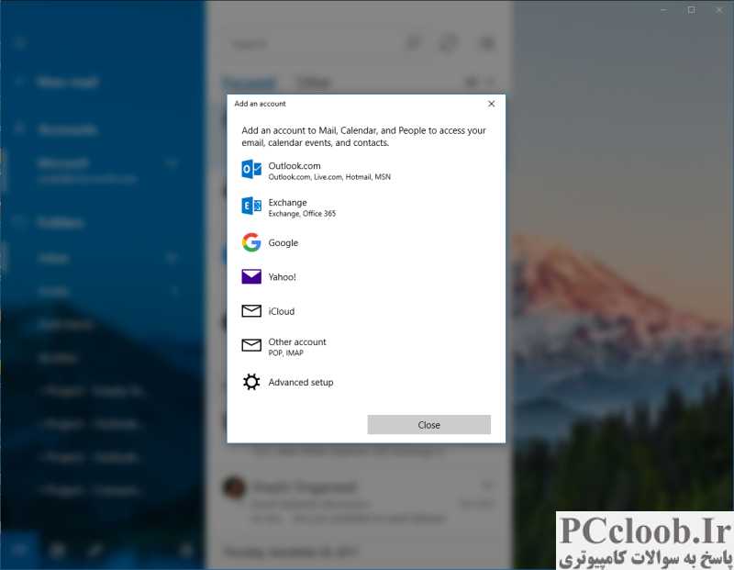Click the Close button in the dialog
The width and height of the screenshot is (734, 570).
(x=428, y=425)
